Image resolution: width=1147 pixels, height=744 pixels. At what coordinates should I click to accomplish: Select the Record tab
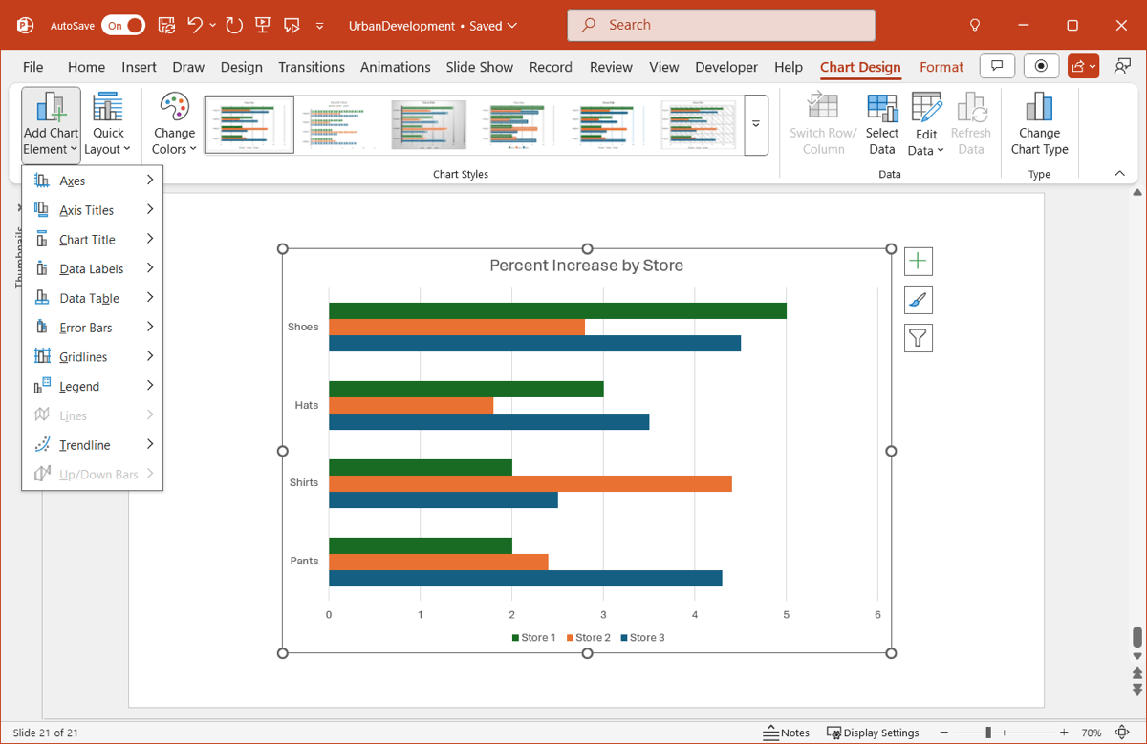(551, 67)
